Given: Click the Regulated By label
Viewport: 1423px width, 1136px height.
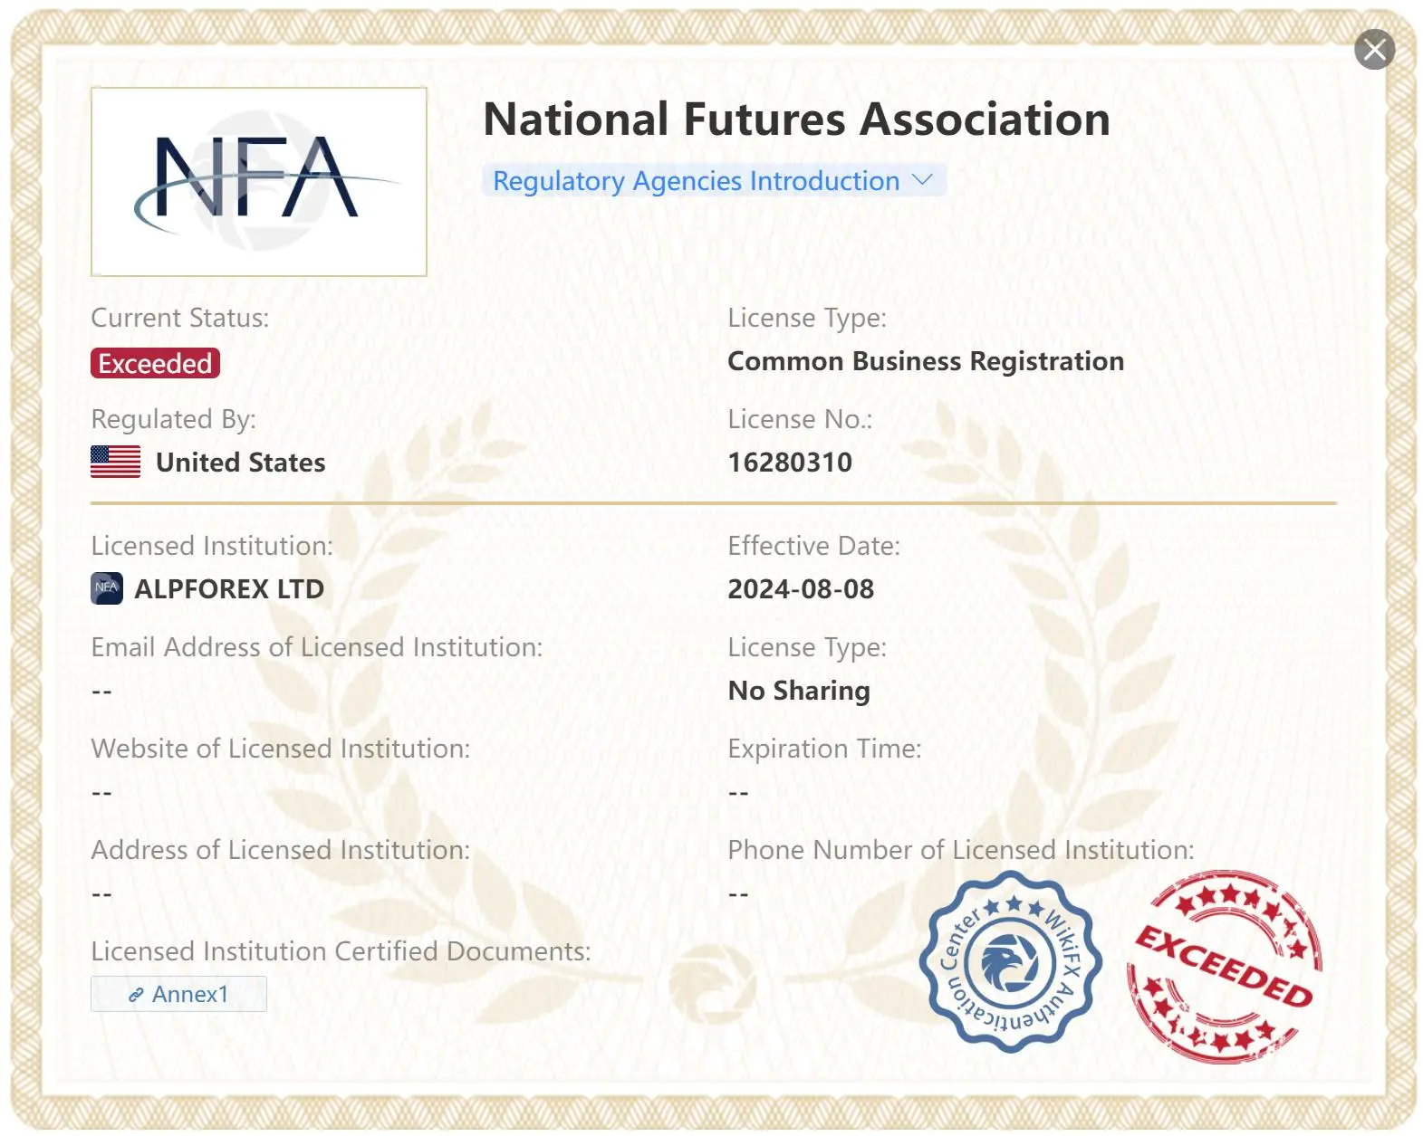Looking at the screenshot, I should [174, 419].
